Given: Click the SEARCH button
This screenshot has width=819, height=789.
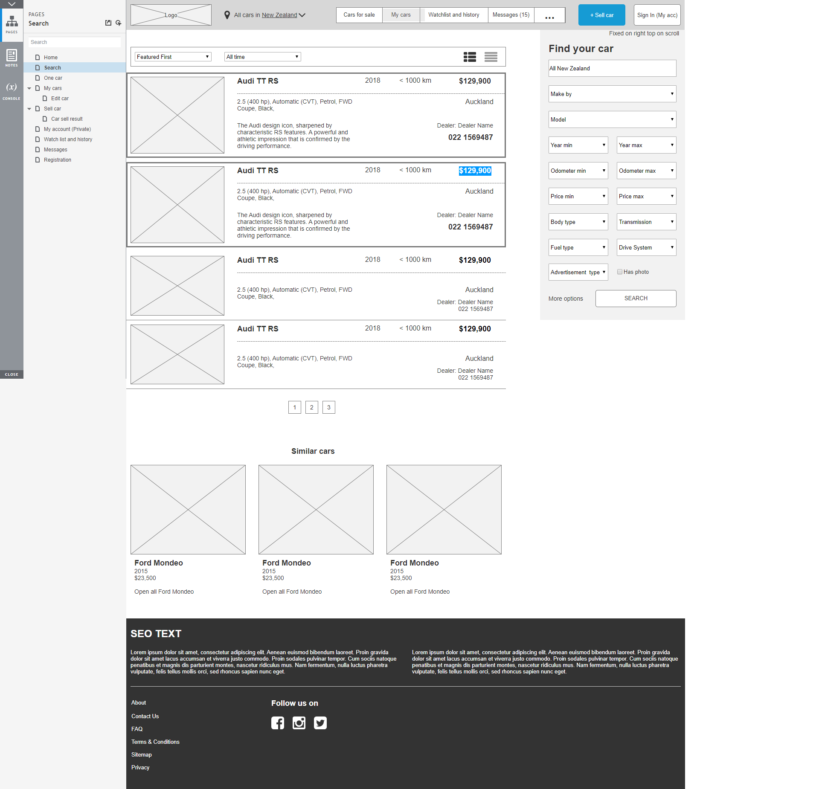Looking at the screenshot, I should (636, 299).
